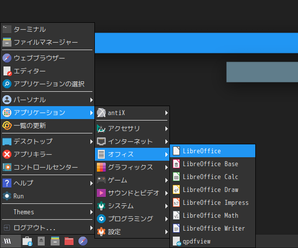Click the qpdfview label
Image resolution: width=298 pixels, height=248 pixels.
click(x=197, y=242)
